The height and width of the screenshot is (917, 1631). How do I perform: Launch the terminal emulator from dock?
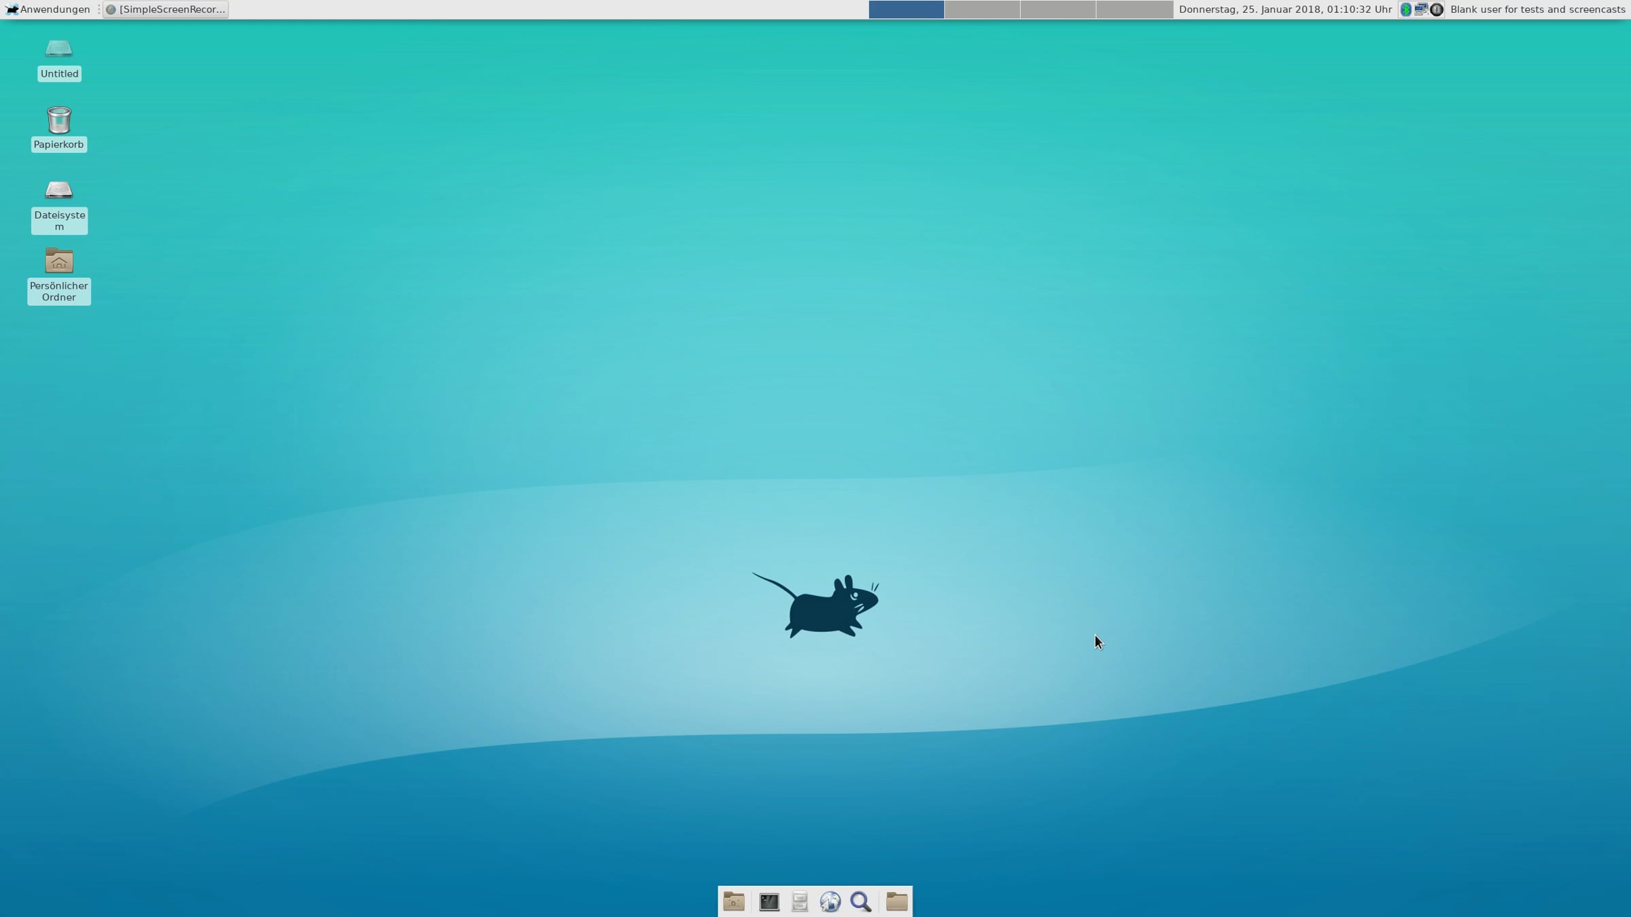[769, 901]
